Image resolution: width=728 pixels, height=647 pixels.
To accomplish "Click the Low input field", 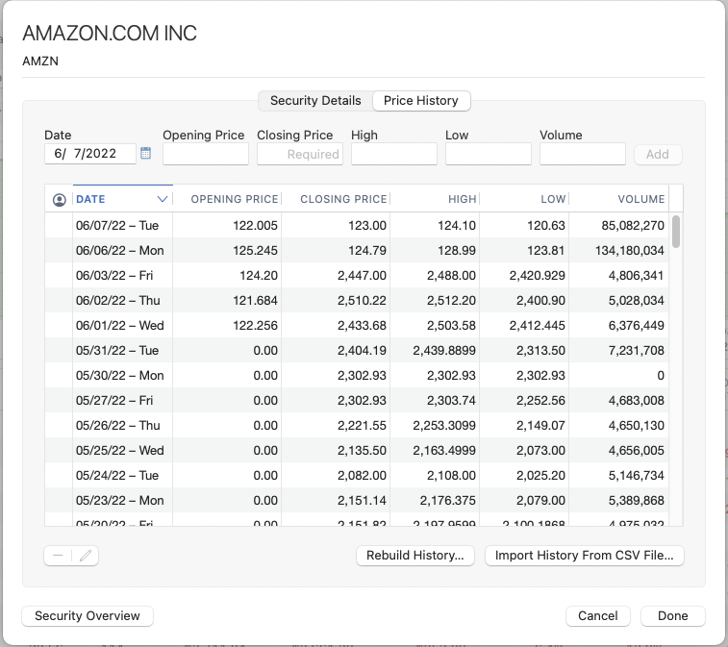I will click(489, 154).
